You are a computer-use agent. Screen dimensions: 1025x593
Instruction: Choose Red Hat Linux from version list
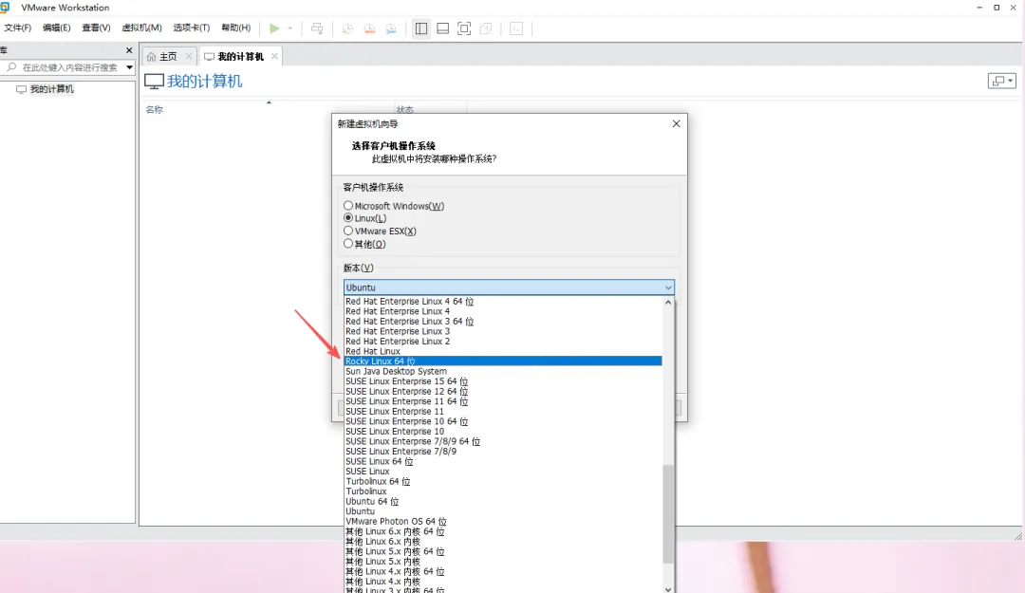point(503,351)
